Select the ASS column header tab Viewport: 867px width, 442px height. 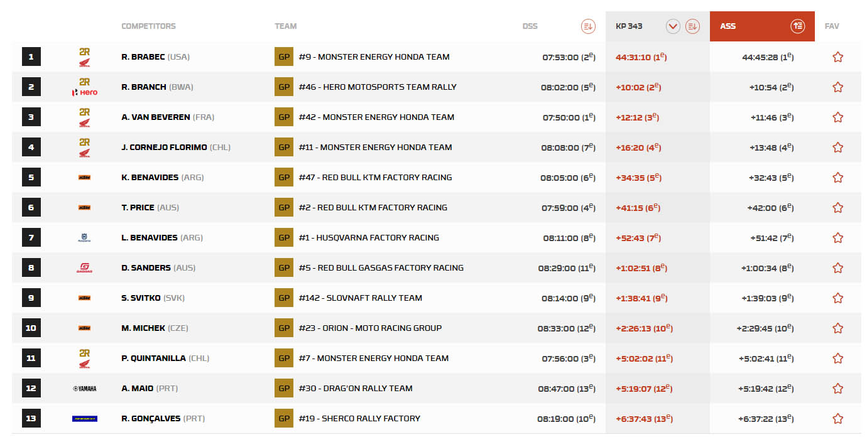[x=728, y=26]
